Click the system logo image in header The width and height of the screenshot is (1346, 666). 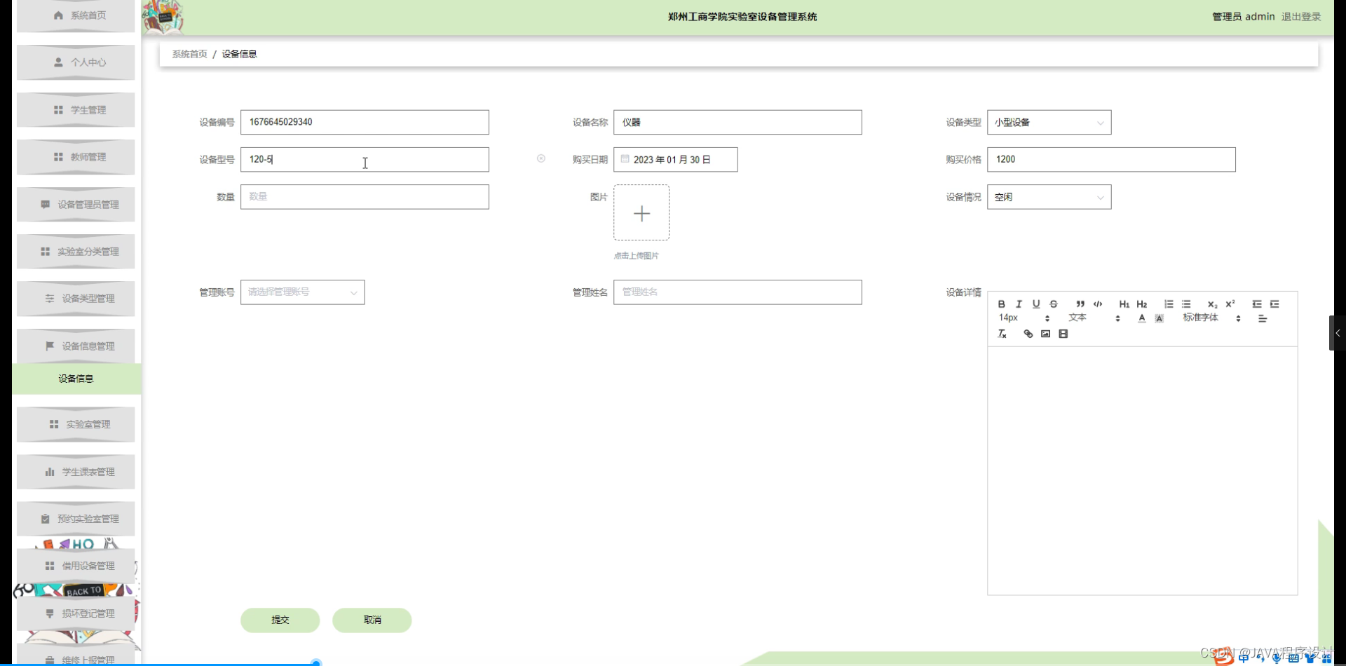point(163,17)
